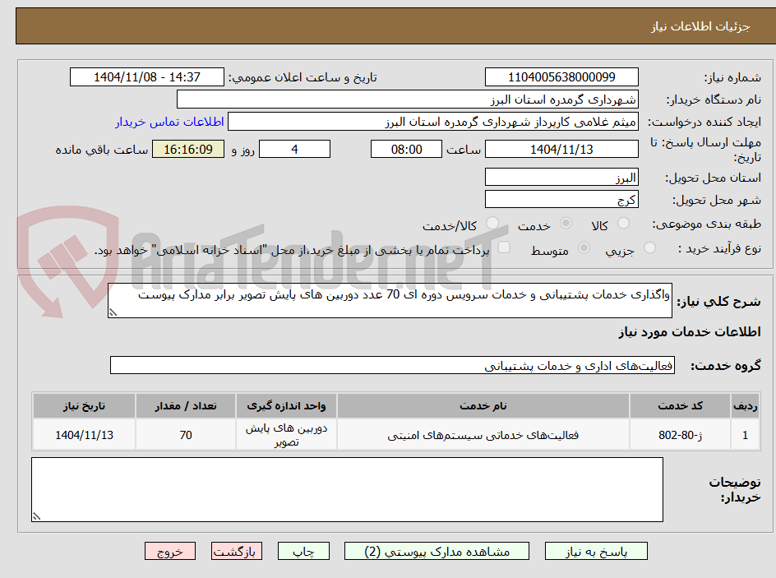
Task: Click the deadline hour 08:00 field
Action: coord(406,149)
